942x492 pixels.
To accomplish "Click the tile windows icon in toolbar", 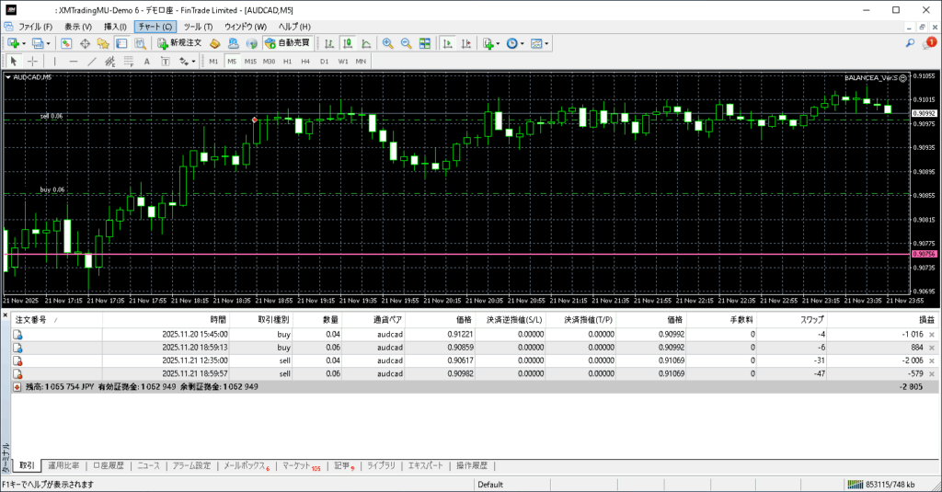I will pos(425,43).
